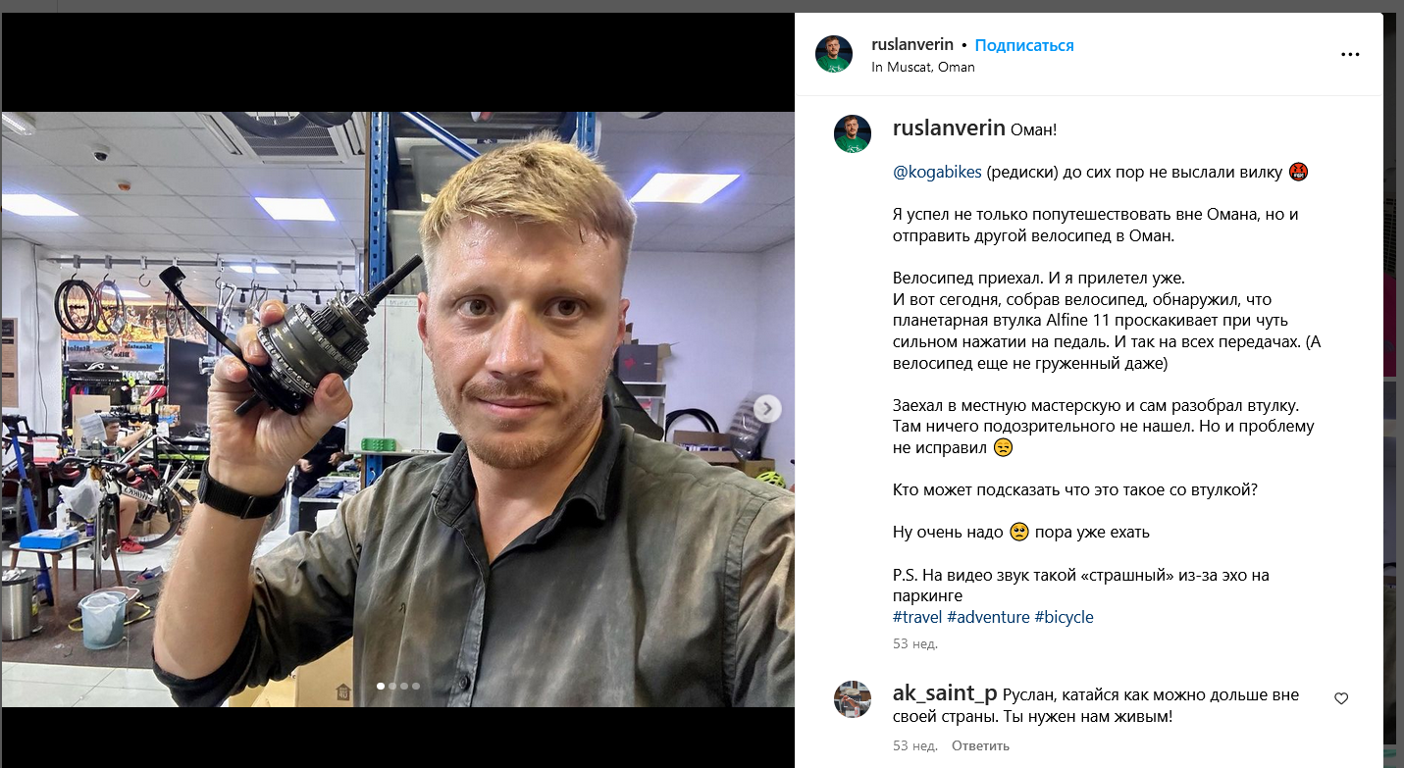Open ruslanverin username in header
The height and width of the screenshot is (768, 1404).
912,44
